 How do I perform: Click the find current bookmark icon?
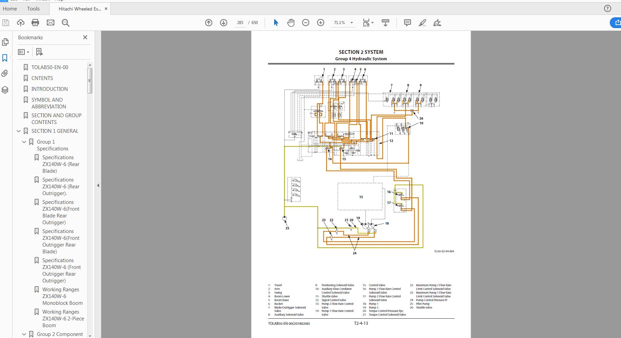(x=39, y=52)
